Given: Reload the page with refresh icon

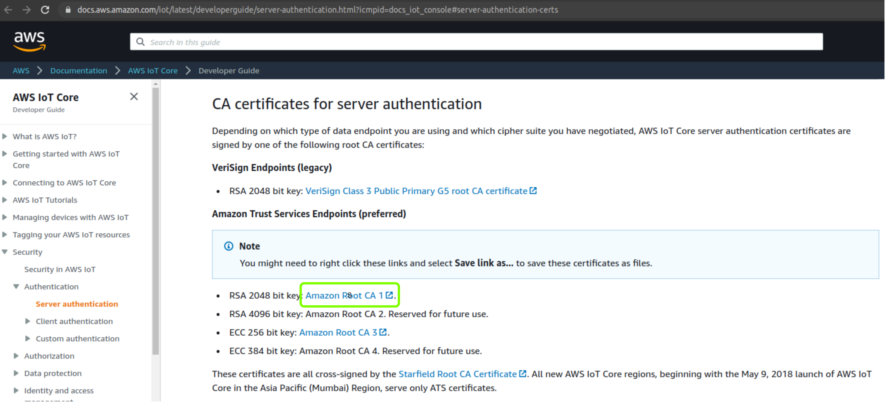Looking at the screenshot, I should pos(45,10).
